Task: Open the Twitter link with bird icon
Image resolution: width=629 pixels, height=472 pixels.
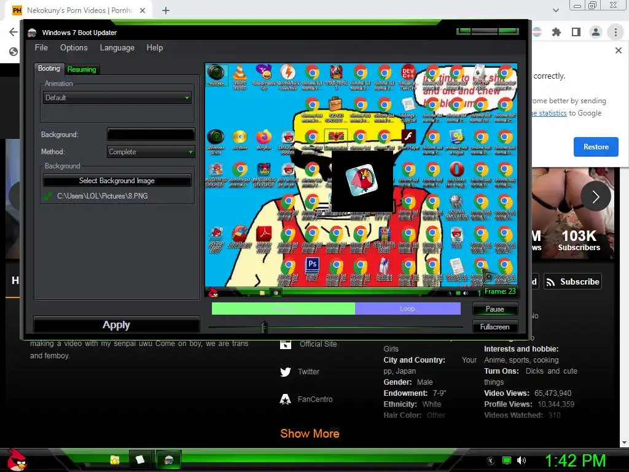Action: tap(300, 372)
